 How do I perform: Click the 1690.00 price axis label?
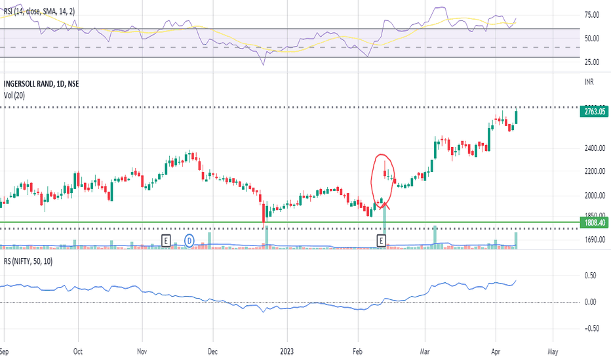click(595, 240)
